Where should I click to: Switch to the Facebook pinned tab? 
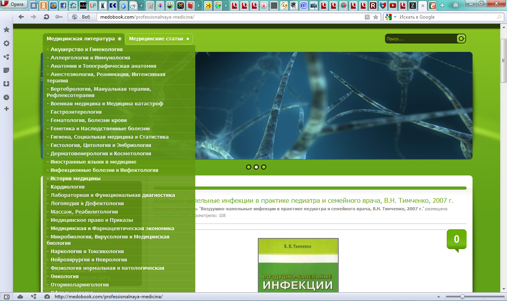coord(63,6)
